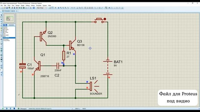Viewport: 200px width, 112px height.
Task: Select the 2D line graphics tool
Action: pos(1,46)
